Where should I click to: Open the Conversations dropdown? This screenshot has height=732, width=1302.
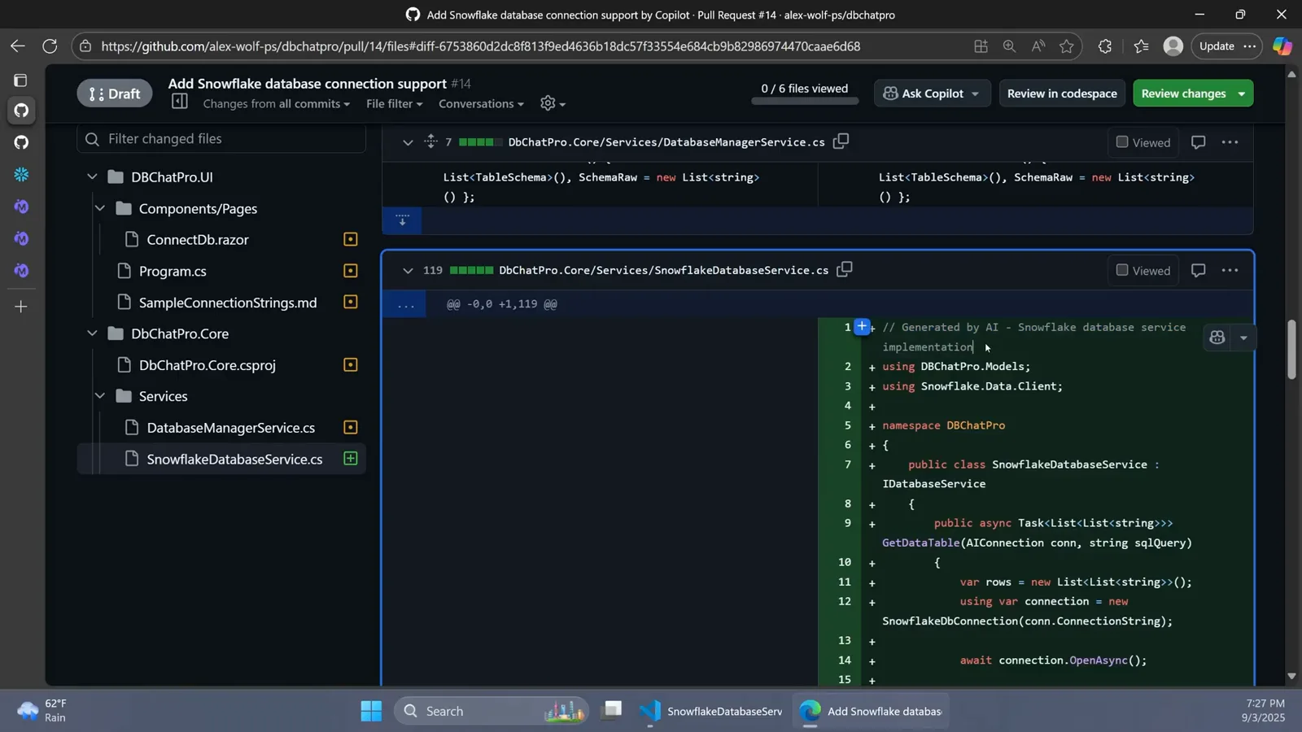(x=481, y=103)
